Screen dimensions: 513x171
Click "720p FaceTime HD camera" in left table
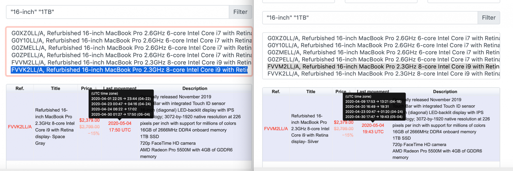coord(168,143)
